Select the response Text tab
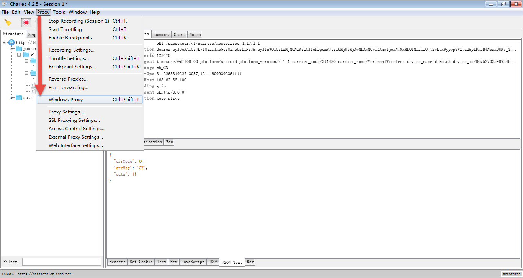 pyautogui.click(x=162, y=262)
